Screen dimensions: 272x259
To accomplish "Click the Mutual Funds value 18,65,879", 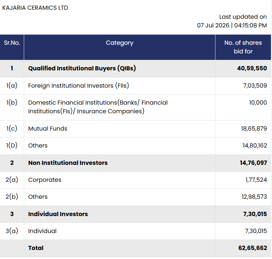I will point(254,128).
